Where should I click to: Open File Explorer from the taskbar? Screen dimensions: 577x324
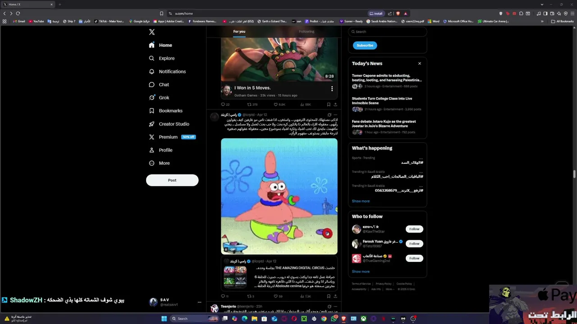(x=254, y=319)
